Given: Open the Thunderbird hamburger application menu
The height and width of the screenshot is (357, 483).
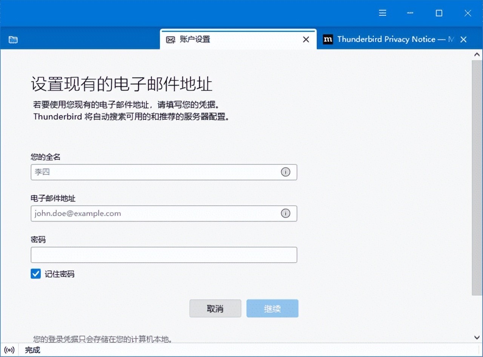Looking at the screenshot, I should tap(382, 13).
